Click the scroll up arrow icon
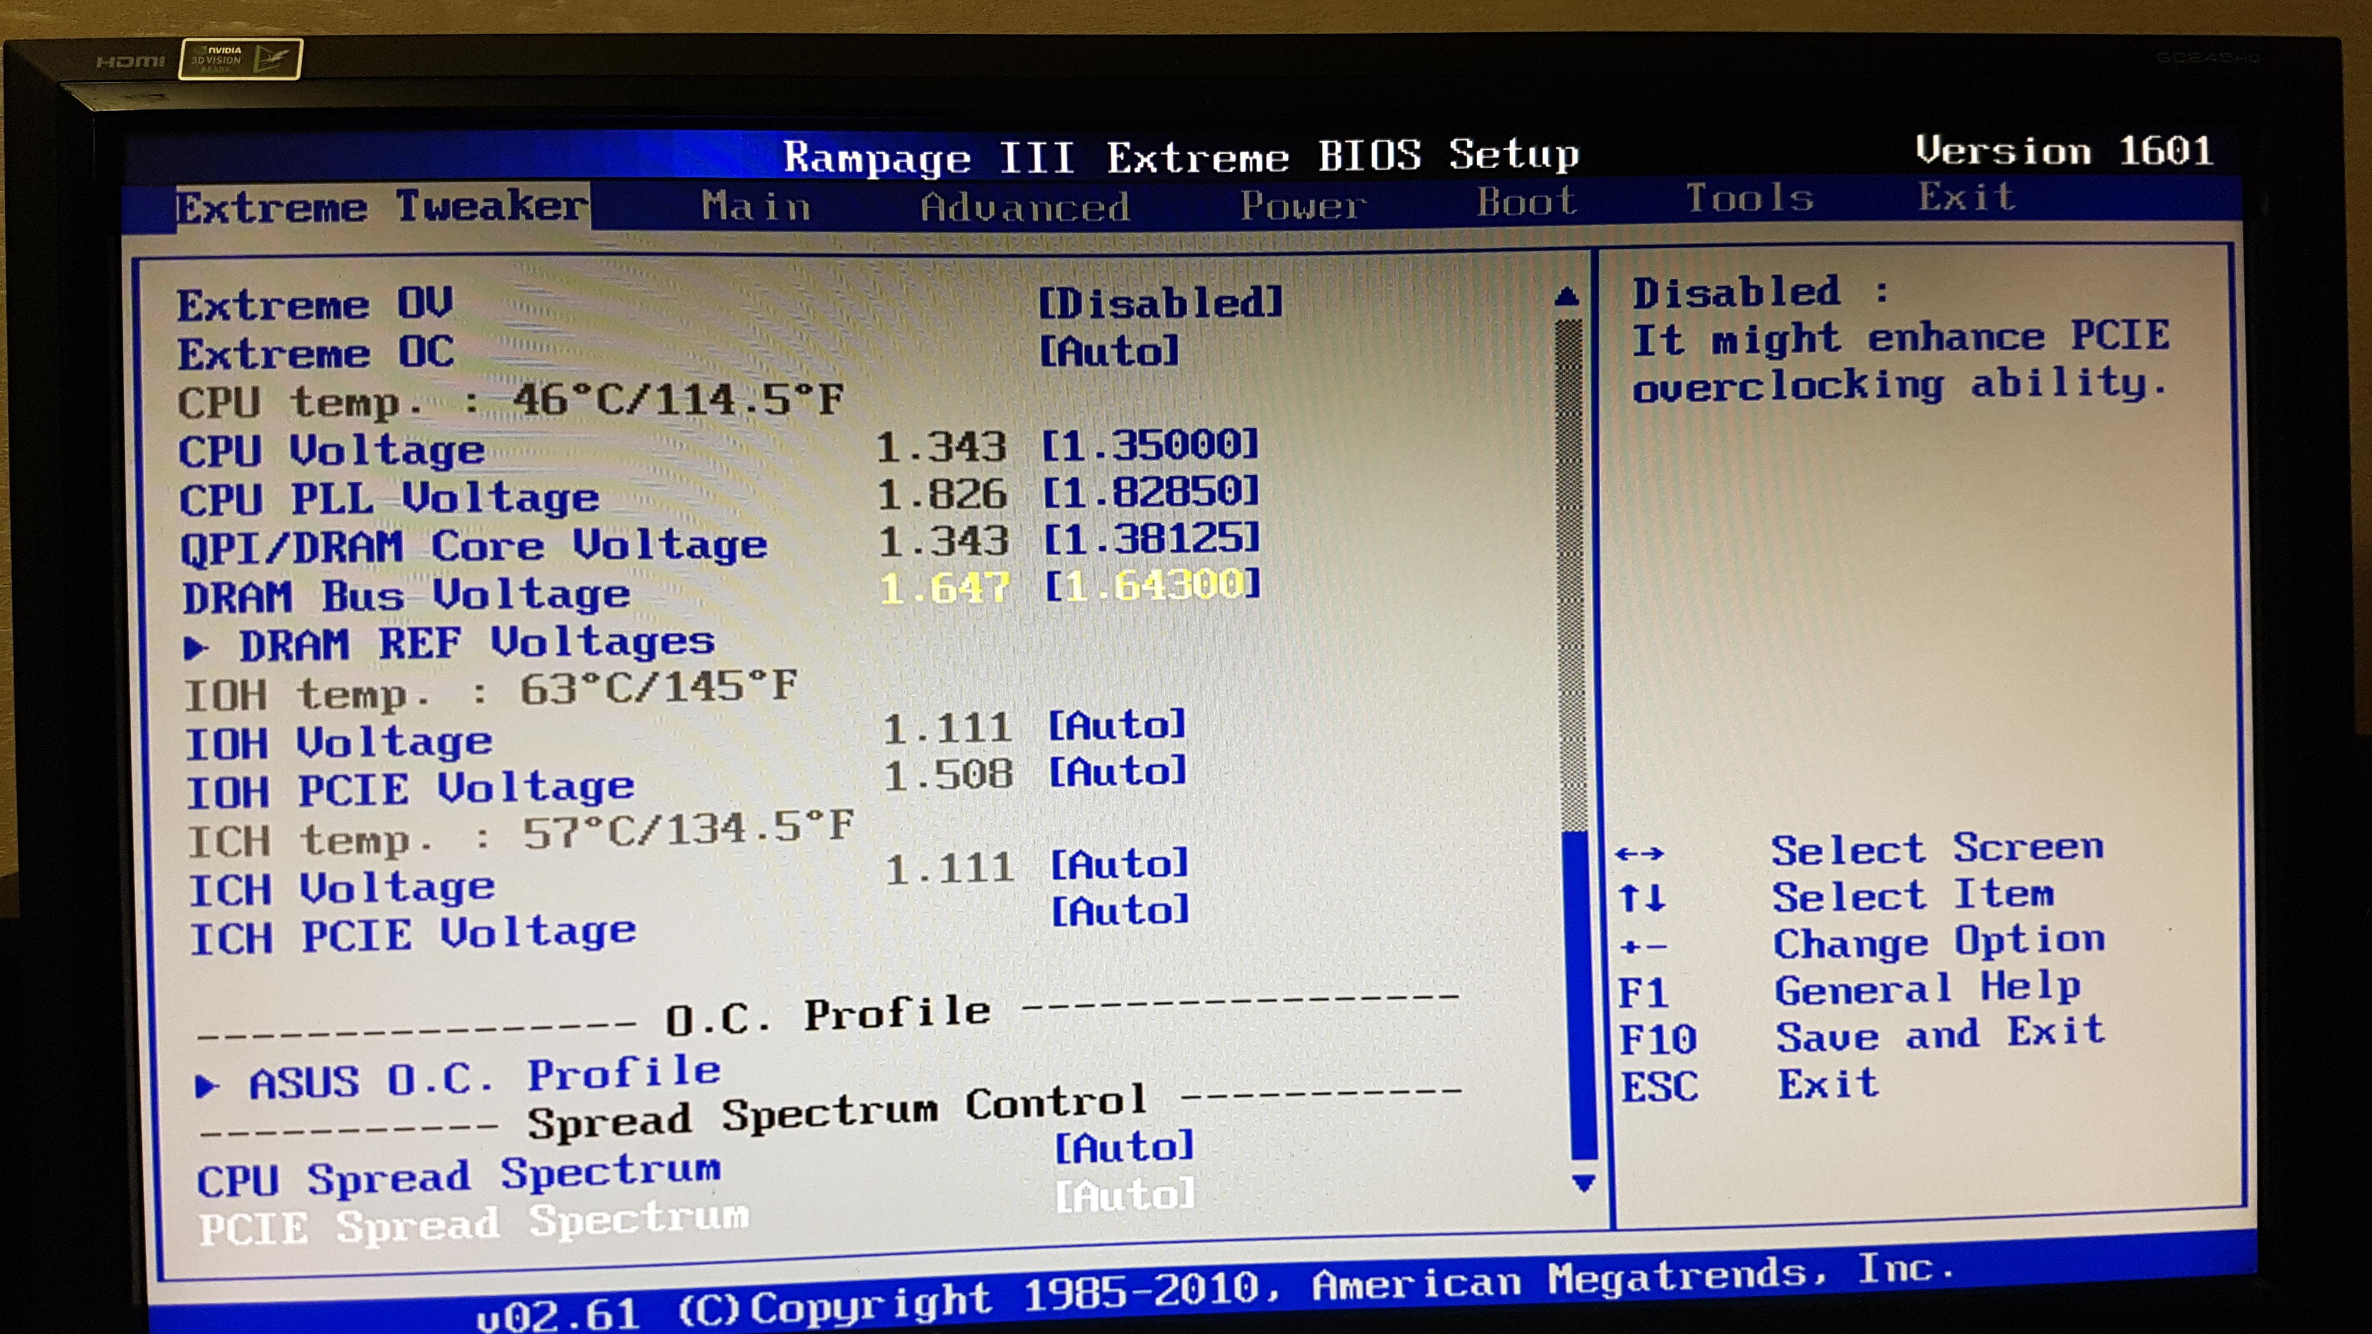This screenshot has width=2372, height=1334. 1566,296
